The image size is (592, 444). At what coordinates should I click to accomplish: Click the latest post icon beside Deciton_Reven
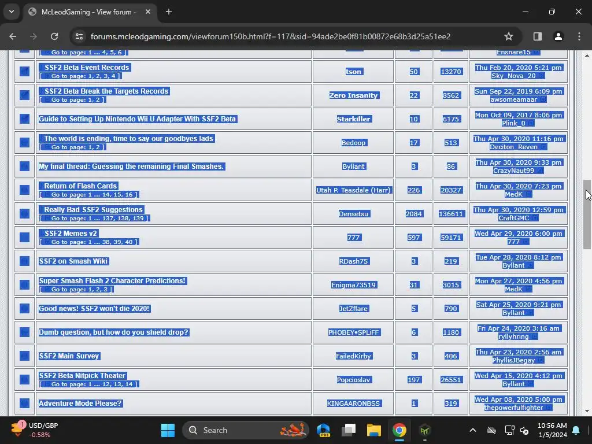543,147
